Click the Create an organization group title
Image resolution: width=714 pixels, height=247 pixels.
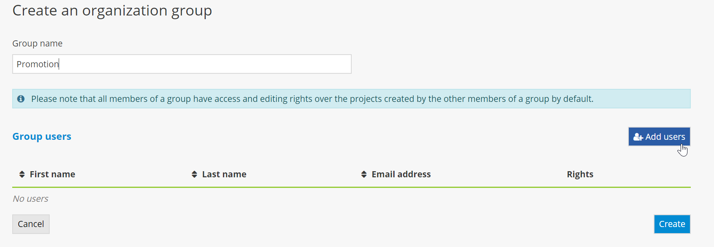click(112, 11)
